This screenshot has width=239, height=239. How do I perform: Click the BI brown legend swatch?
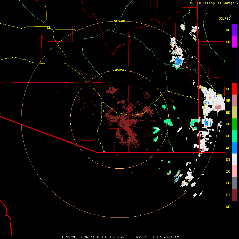click(x=234, y=195)
